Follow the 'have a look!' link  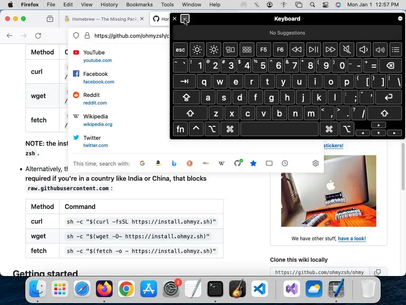(352, 239)
